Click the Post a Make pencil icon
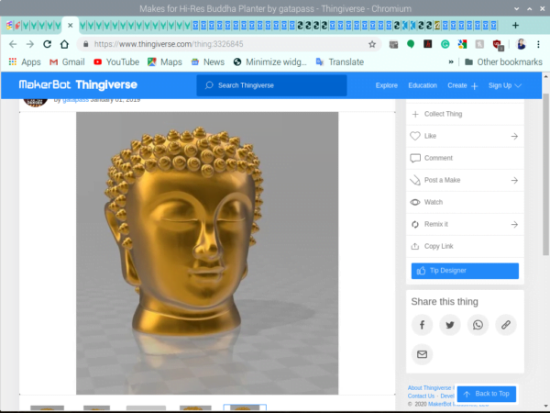The height and width of the screenshot is (413, 550). (x=415, y=180)
